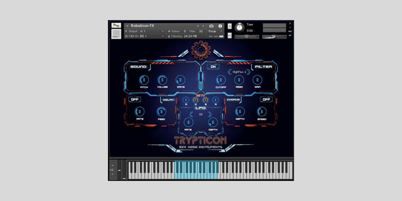Lower keyboard octave with down arrow
The height and width of the screenshot is (201, 402).
pyautogui.click(x=112, y=174)
